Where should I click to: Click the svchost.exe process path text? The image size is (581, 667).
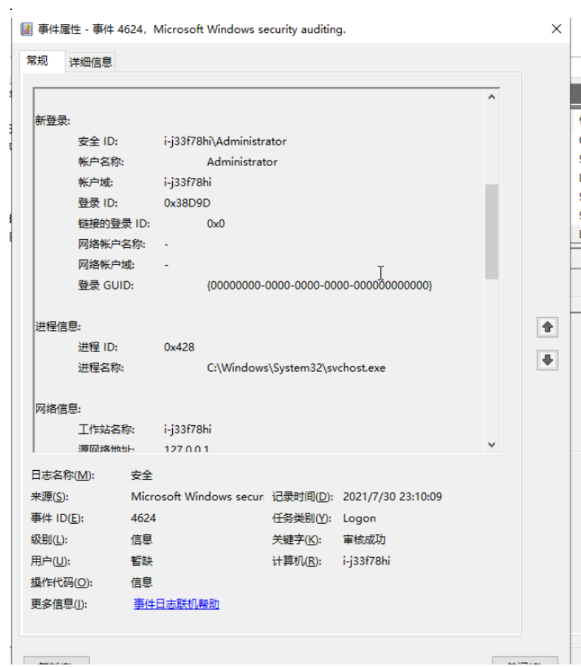click(x=296, y=367)
